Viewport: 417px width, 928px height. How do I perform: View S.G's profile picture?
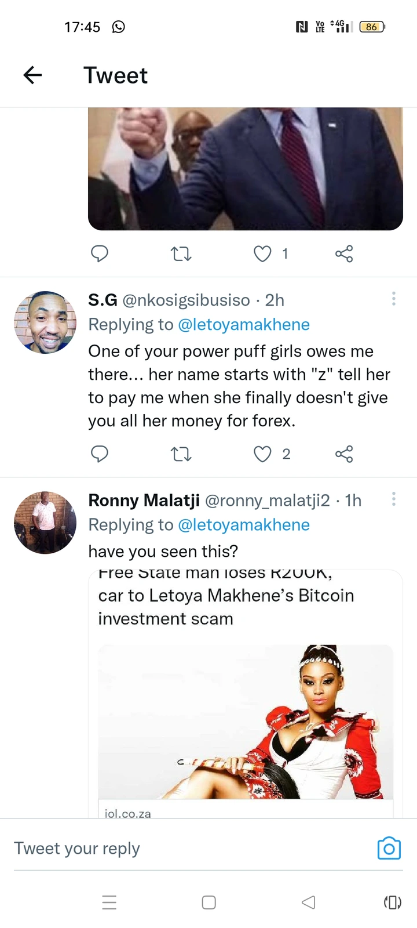tap(45, 322)
